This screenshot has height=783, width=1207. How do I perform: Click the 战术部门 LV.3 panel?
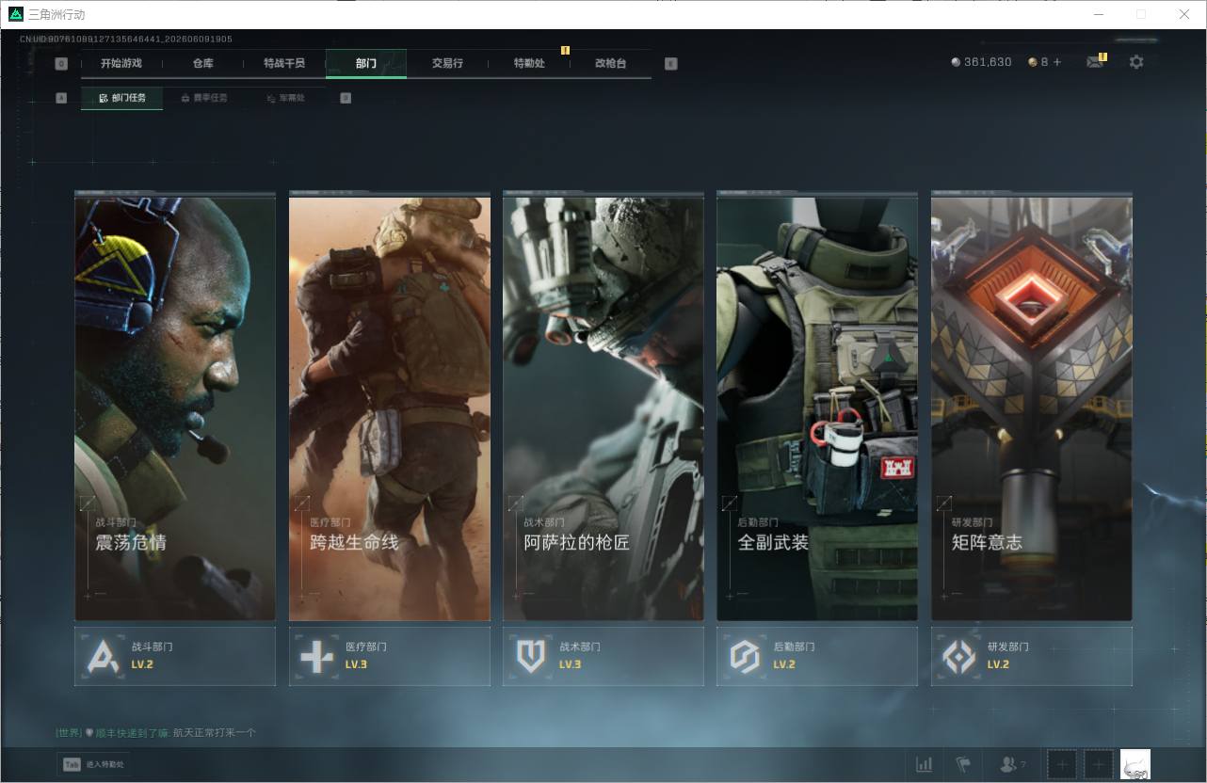click(x=603, y=656)
